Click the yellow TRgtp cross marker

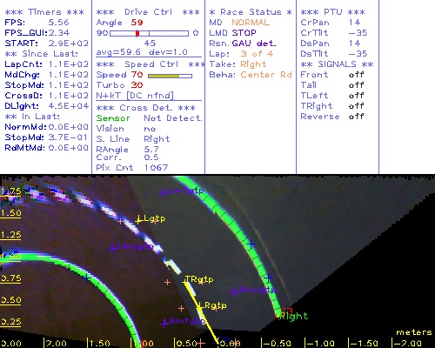[185, 281]
